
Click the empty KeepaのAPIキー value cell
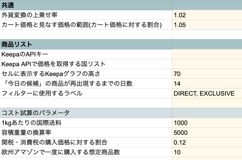(206, 54)
